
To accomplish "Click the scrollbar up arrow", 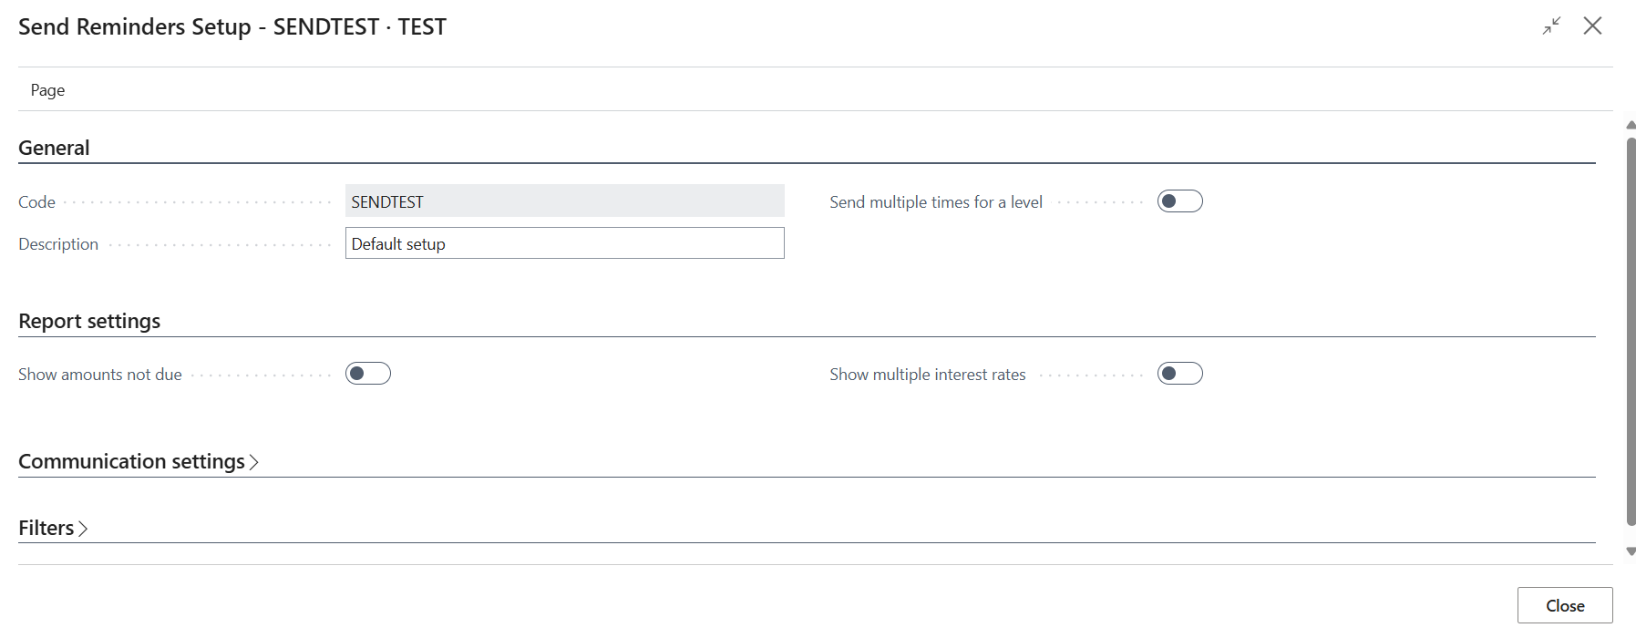I will point(1631,125).
